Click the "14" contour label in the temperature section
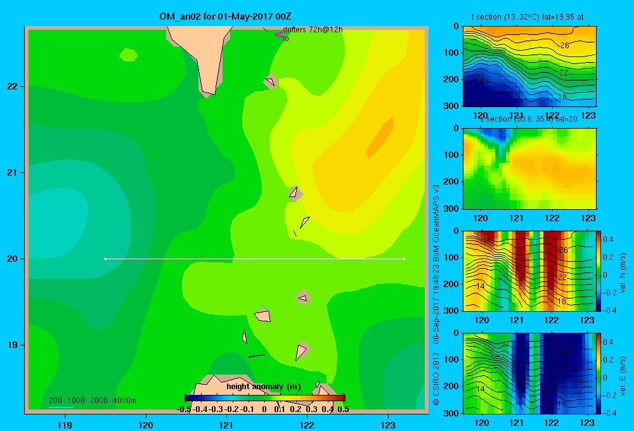634x431 pixels. pos(479,81)
